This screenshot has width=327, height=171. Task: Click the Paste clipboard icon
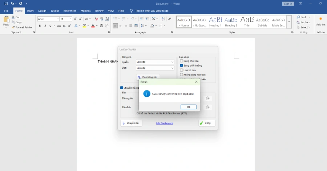point(6,20)
